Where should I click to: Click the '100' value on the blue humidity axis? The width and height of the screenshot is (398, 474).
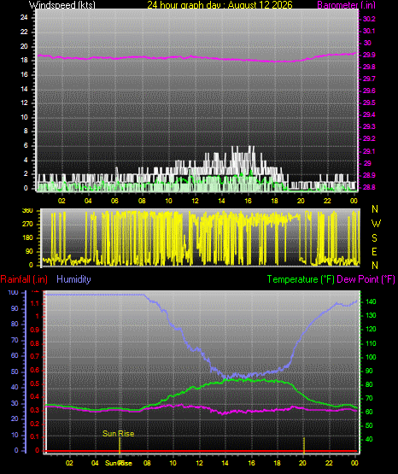coord(14,293)
